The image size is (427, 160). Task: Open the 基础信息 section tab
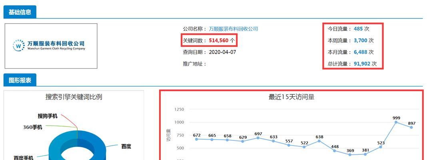[20, 12]
